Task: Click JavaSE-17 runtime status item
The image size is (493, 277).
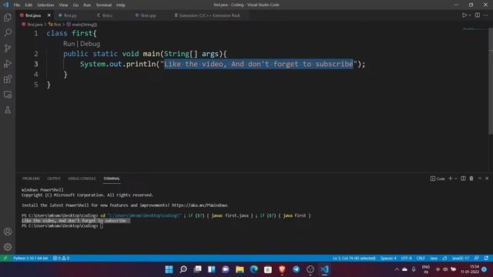Action: 461,259
